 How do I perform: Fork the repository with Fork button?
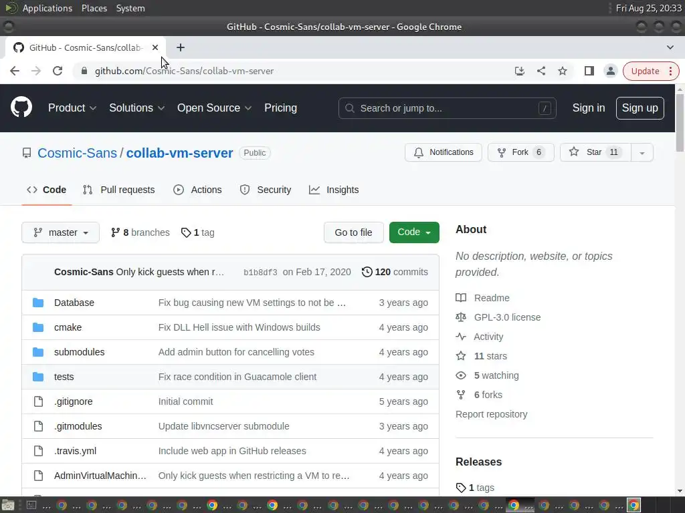tap(520, 152)
